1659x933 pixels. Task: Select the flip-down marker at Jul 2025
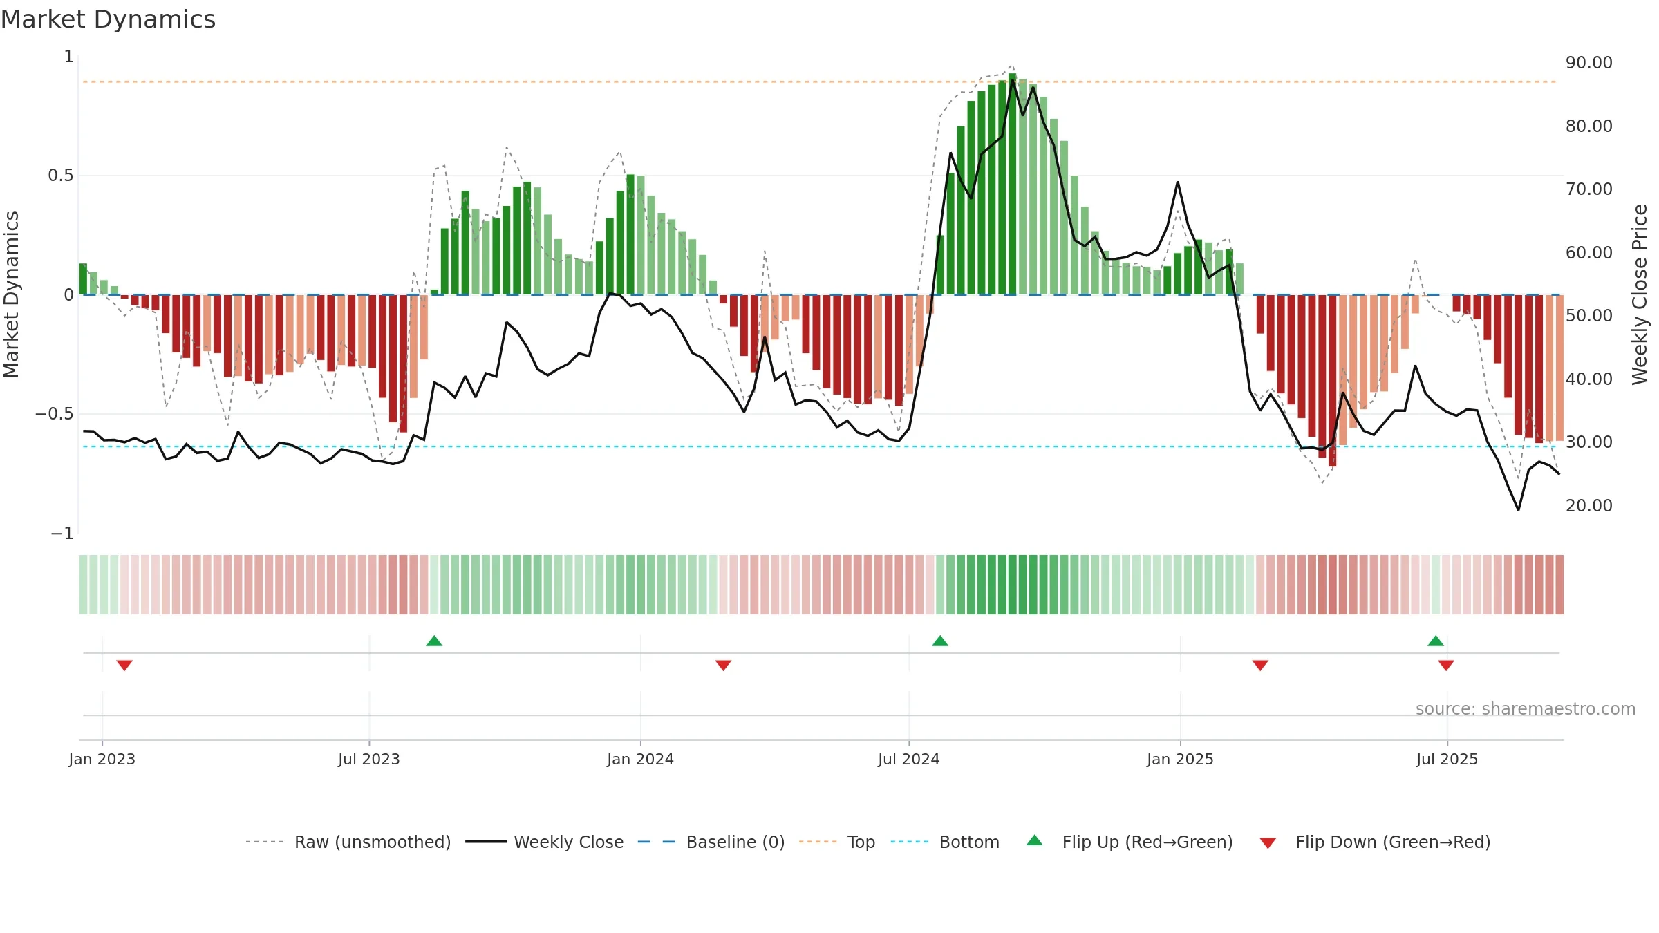point(1446,666)
